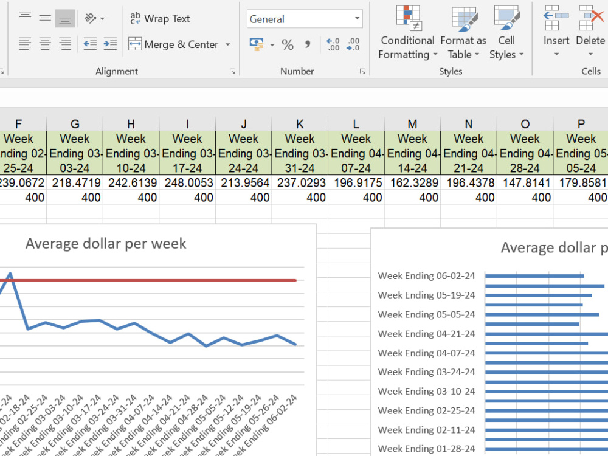Increase the cell indent
This screenshot has width=608, height=456.
click(x=110, y=44)
